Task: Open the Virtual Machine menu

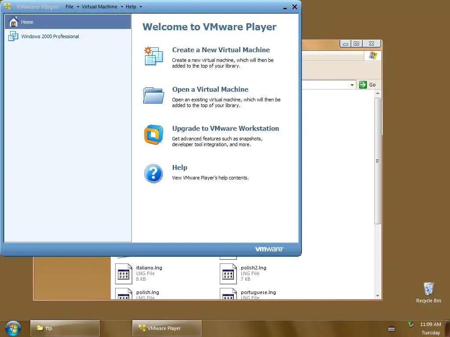Action: tap(99, 7)
